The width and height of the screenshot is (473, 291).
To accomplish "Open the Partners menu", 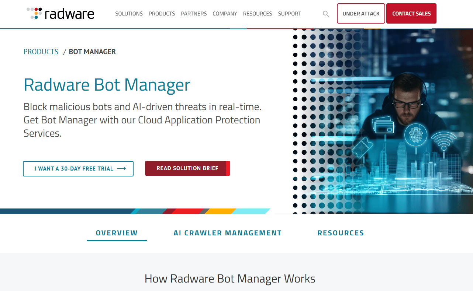I will point(194,14).
